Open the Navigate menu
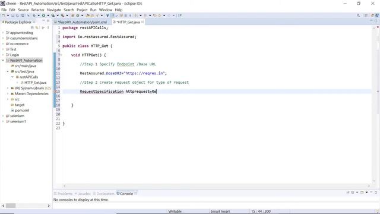The image size is (380, 214). [54, 10]
